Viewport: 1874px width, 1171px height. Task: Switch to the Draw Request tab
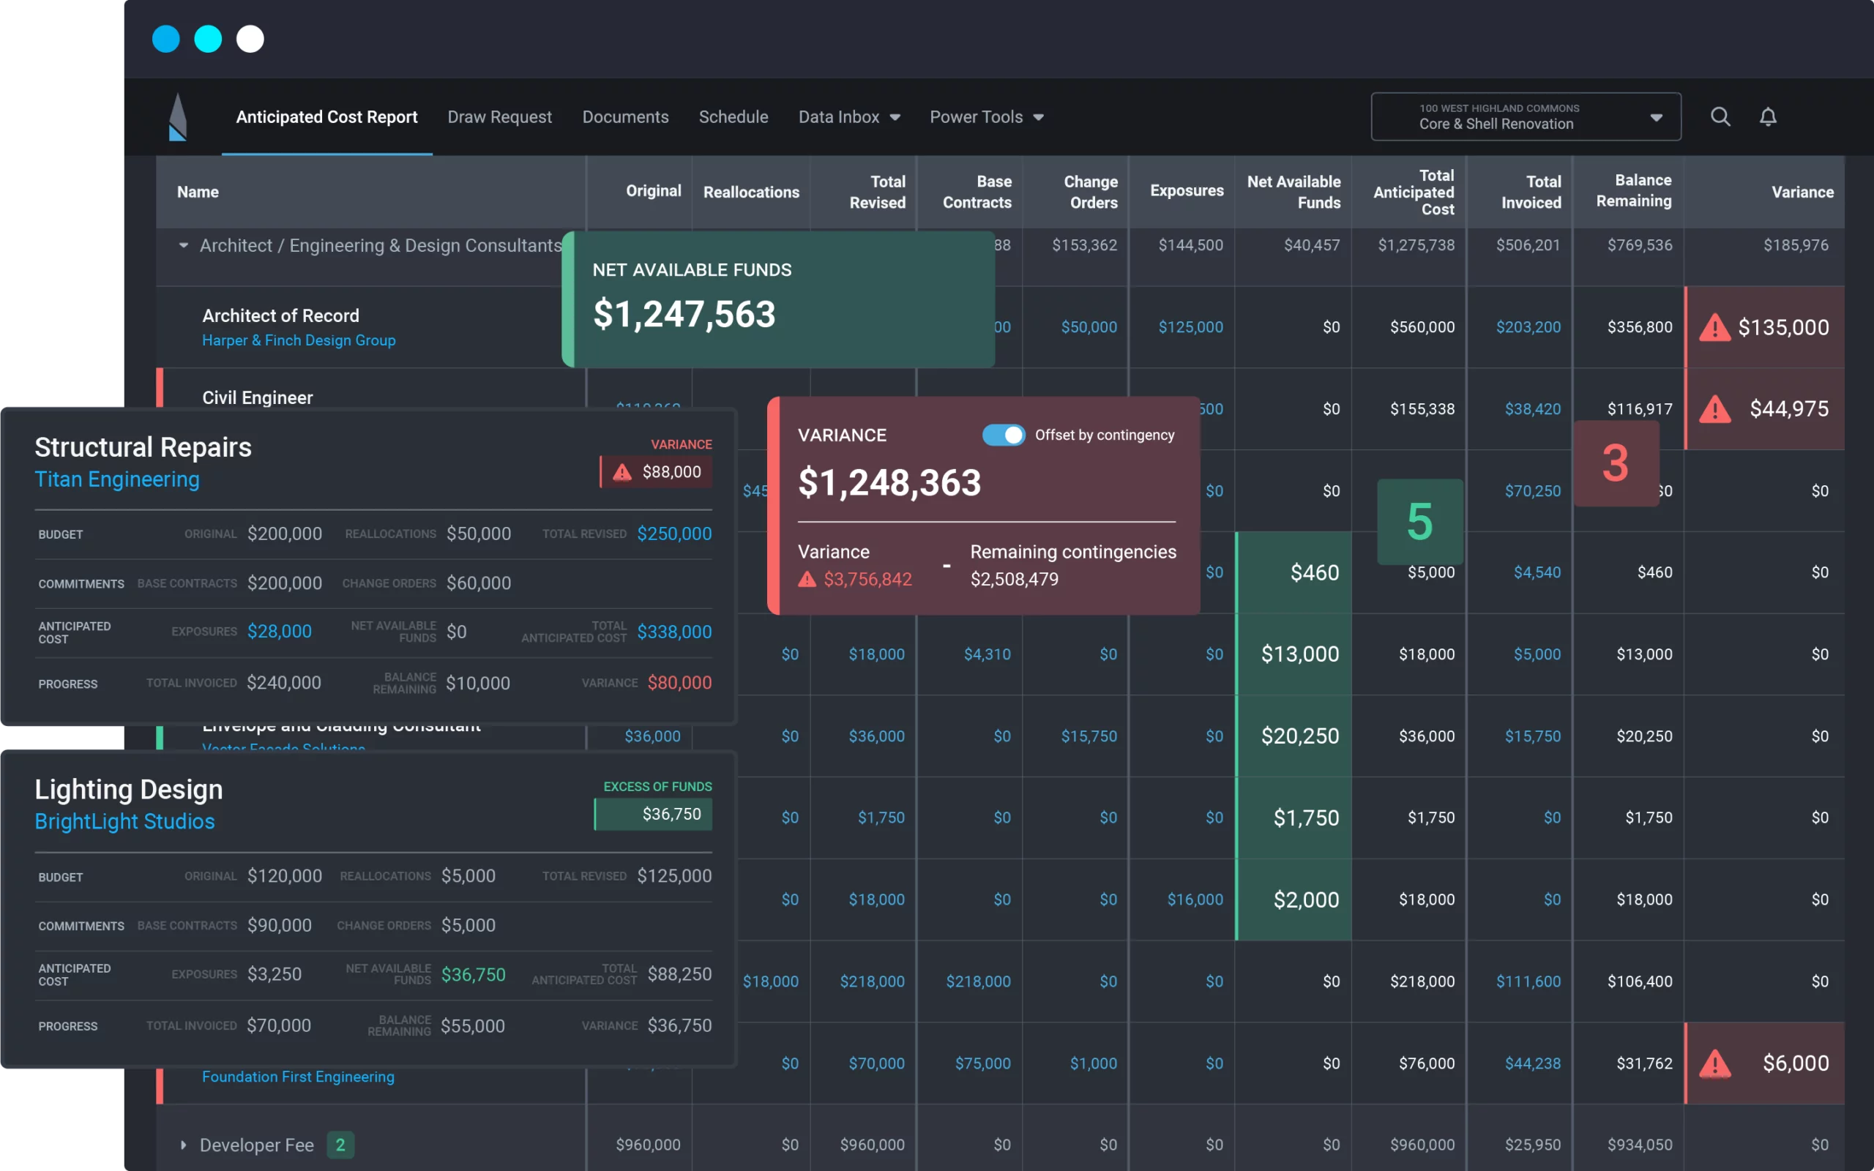[499, 117]
